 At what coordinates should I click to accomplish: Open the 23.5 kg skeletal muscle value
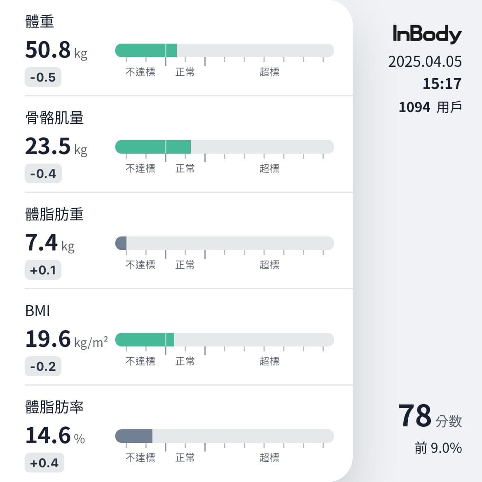56,147
